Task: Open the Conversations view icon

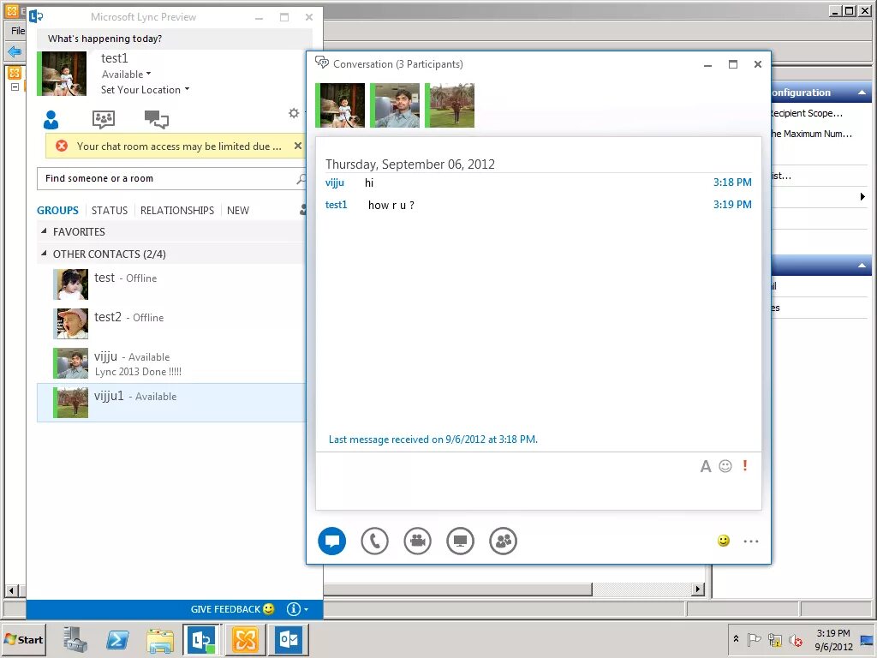Action: tap(157, 119)
